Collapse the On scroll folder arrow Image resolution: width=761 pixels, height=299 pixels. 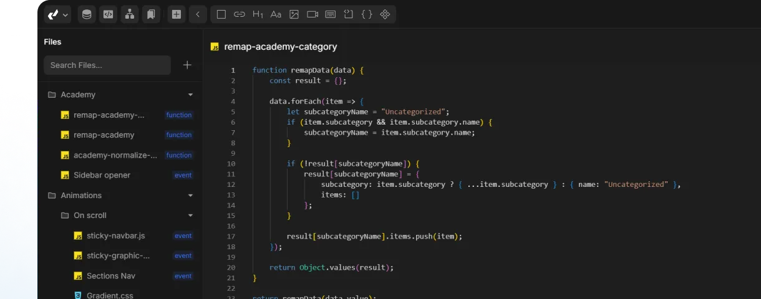click(190, 216)
